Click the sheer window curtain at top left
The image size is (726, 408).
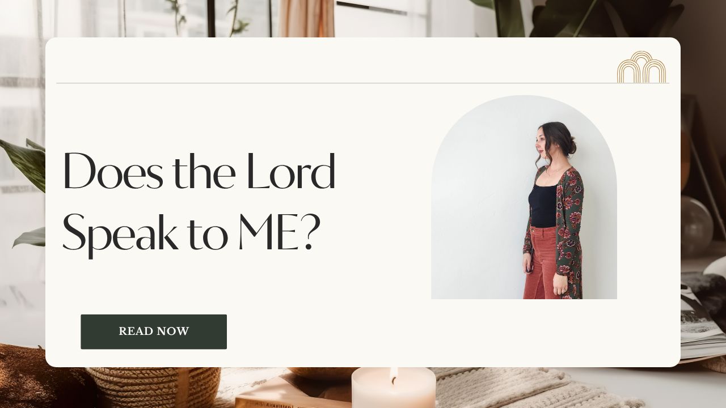[x=23, y=68]
